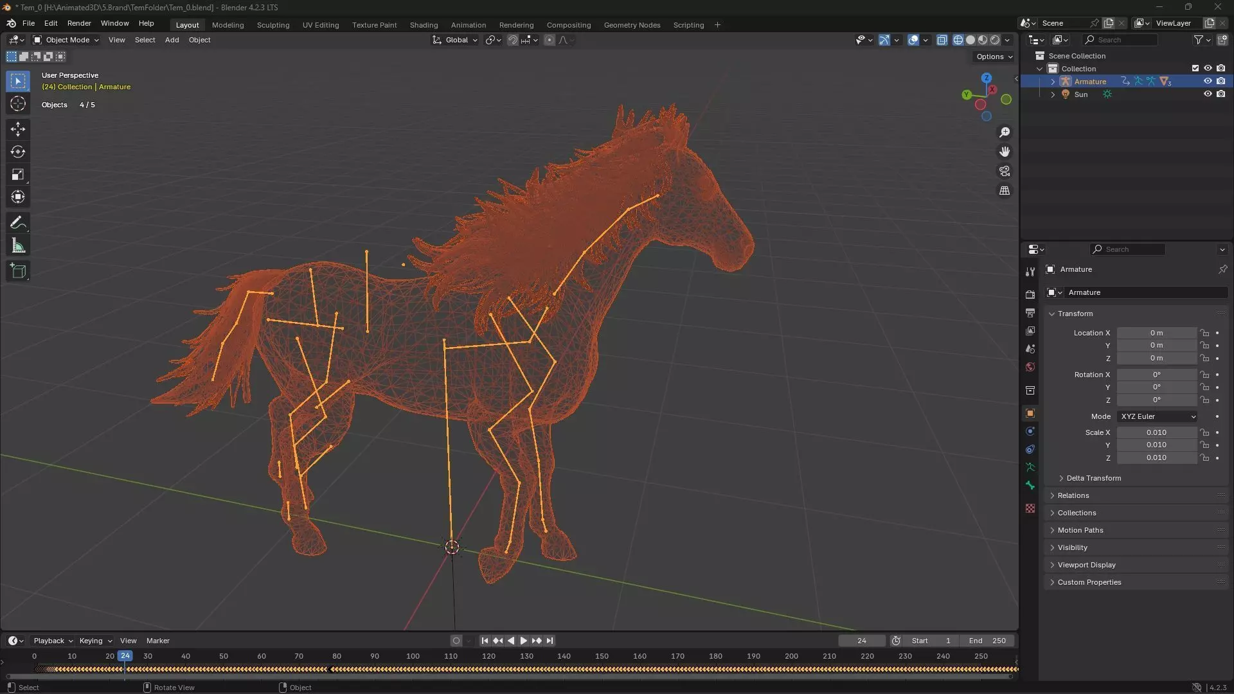Expand the Delta Transform panel

click(x=1093, y=478)
